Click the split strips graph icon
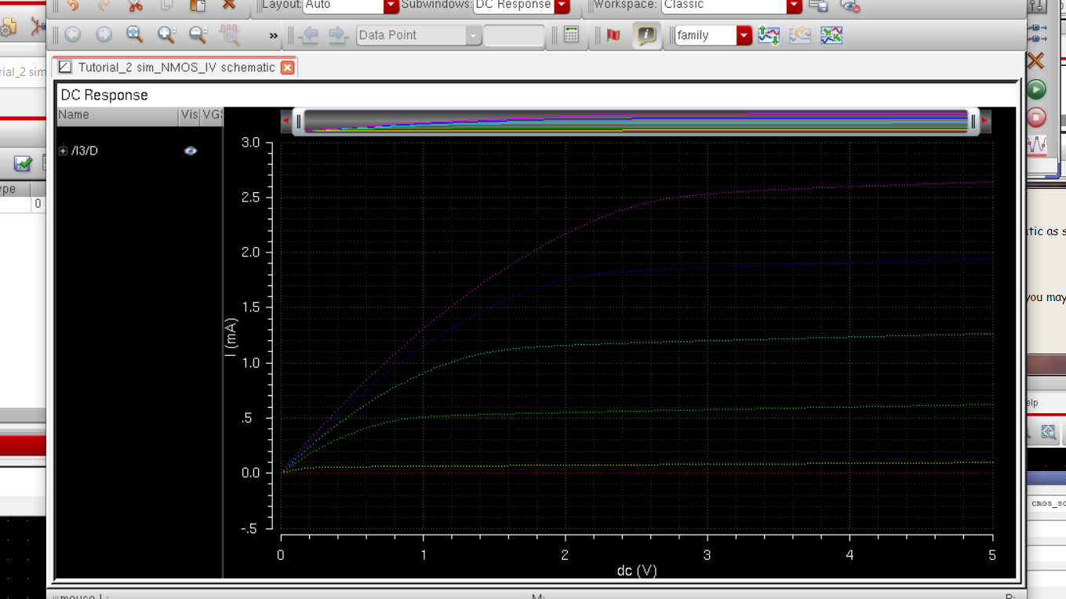1066x599 pixels. pos(769,35)
